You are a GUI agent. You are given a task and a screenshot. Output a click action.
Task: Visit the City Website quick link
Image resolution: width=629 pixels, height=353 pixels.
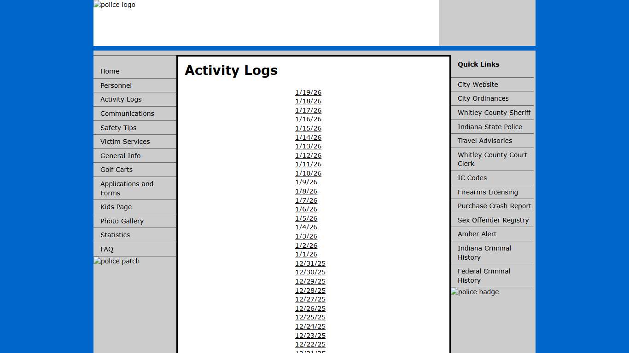[478, 85]
